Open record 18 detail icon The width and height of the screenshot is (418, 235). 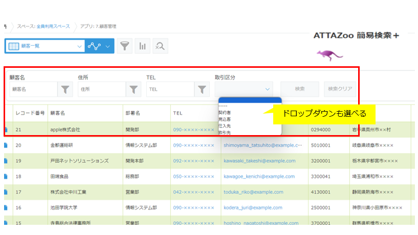click(6, 176)
